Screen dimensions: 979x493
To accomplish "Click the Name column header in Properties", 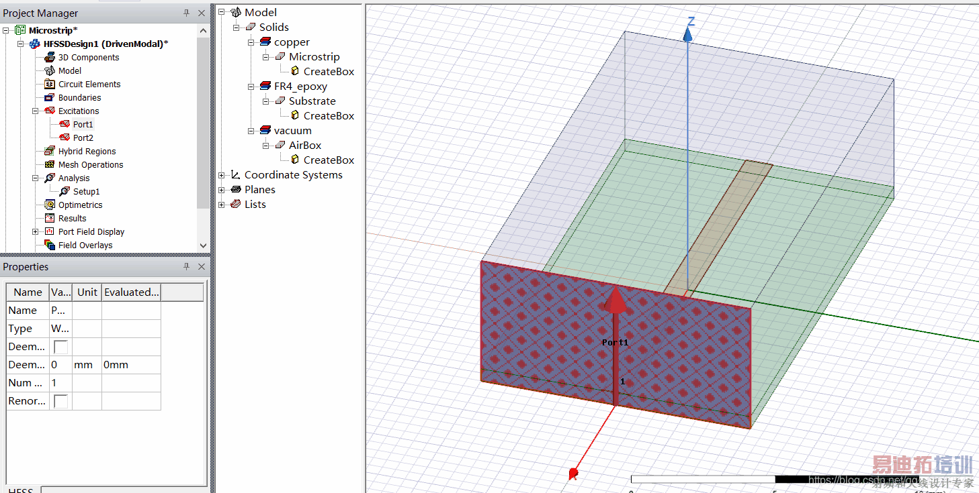I will tap(28, 292).
